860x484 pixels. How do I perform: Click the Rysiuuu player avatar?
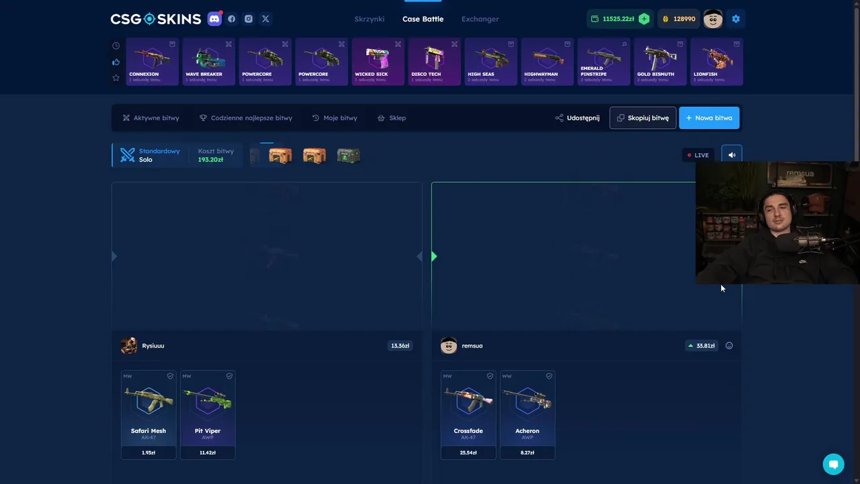click(129, 346)
